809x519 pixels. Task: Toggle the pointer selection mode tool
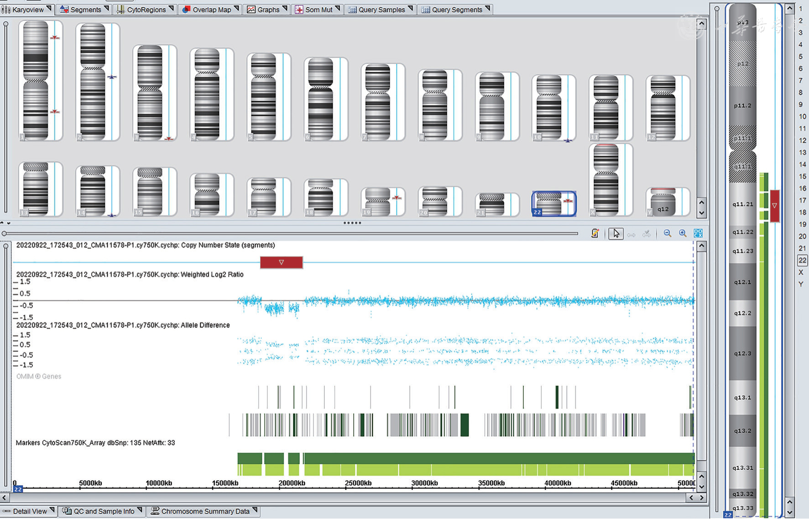click(616, 234)
